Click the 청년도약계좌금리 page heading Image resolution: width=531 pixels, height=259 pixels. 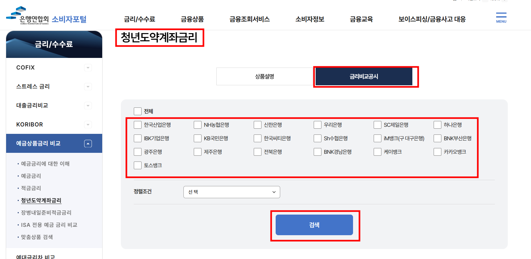pos(159,38)
